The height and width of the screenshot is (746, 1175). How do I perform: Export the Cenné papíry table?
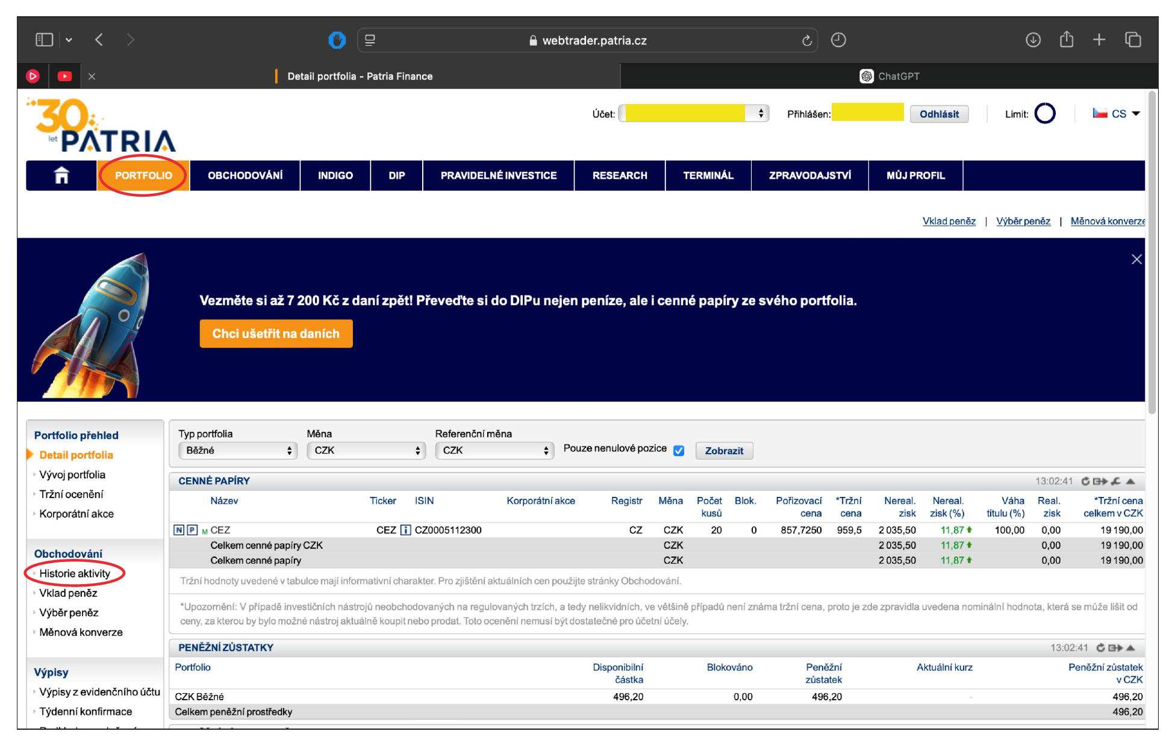pos(1100,481)
